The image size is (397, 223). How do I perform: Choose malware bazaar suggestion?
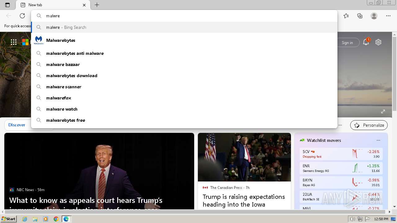184,64
